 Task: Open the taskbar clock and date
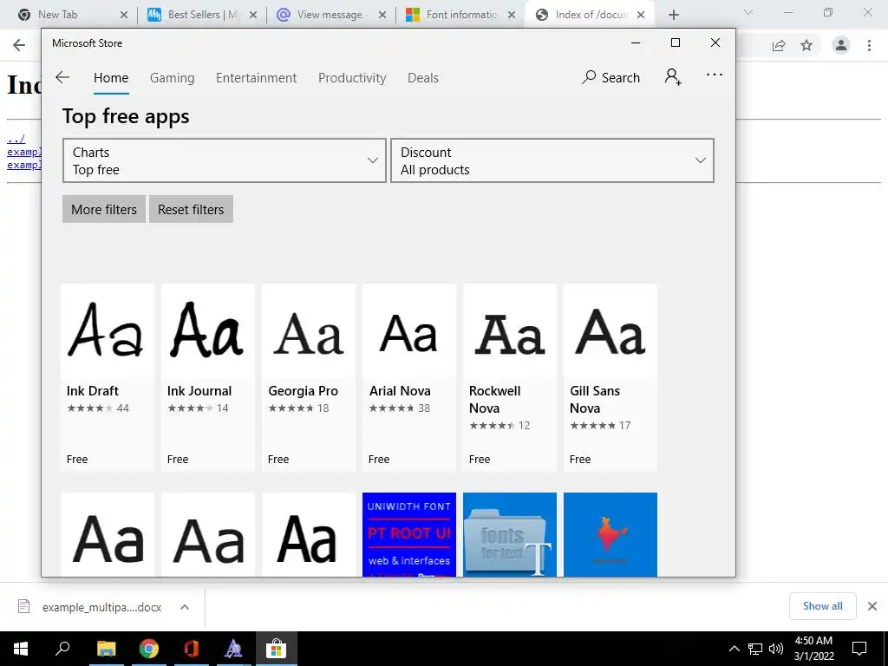(x=813, y=649)
